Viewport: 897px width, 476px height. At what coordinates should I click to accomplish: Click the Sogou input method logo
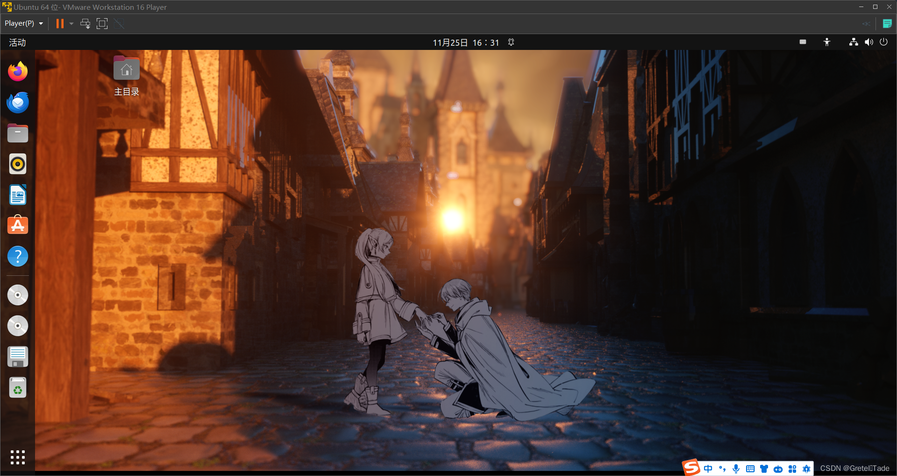[x=691, y=468]
